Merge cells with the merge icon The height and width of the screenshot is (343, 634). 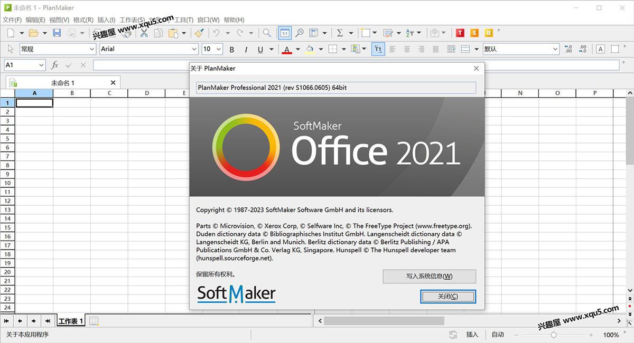(465, 49)
